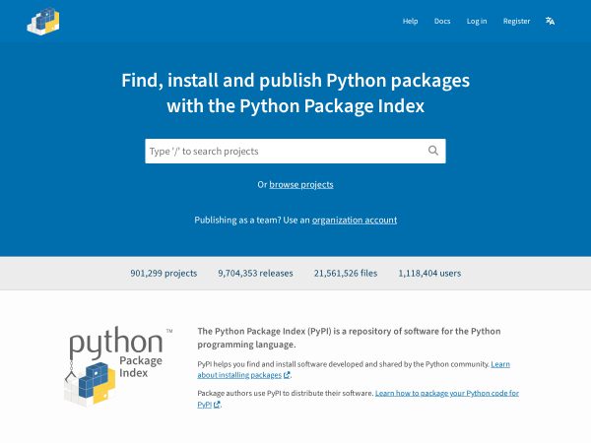591x443 pixels.
Task: Click the 901,299 projects statistic
Action: click(164, 273)
